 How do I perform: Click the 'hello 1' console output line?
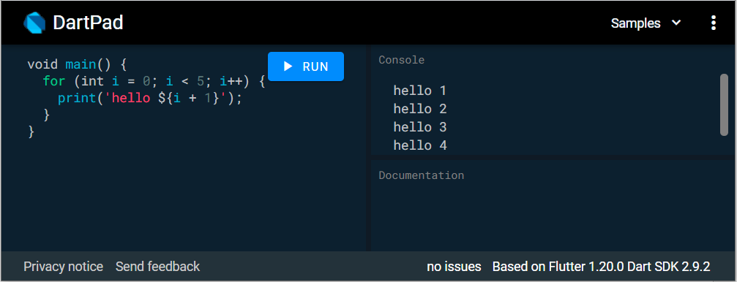click(420, 91)
